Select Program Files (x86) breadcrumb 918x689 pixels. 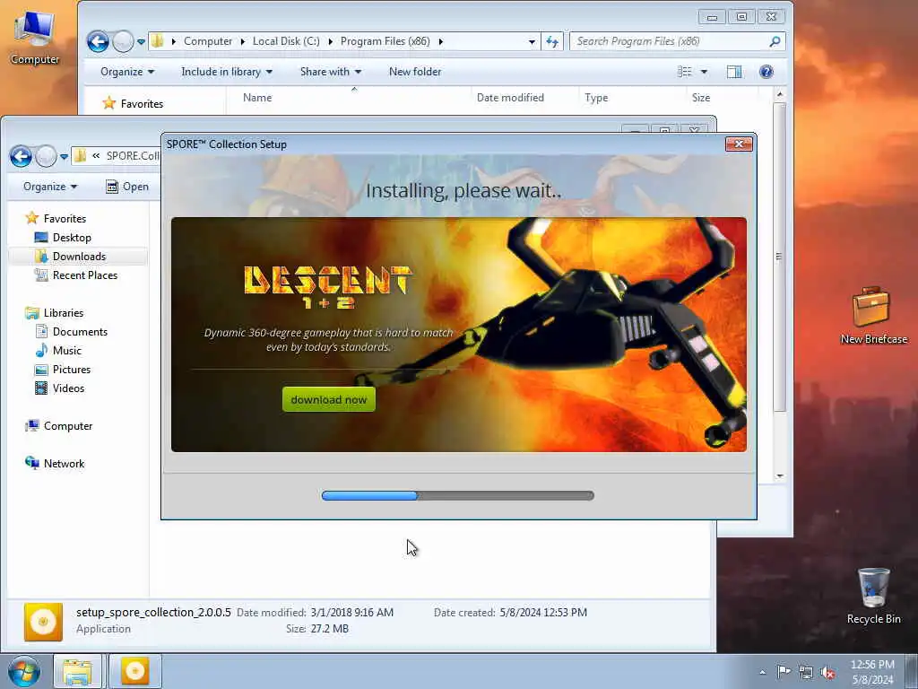tap(385, 41)
